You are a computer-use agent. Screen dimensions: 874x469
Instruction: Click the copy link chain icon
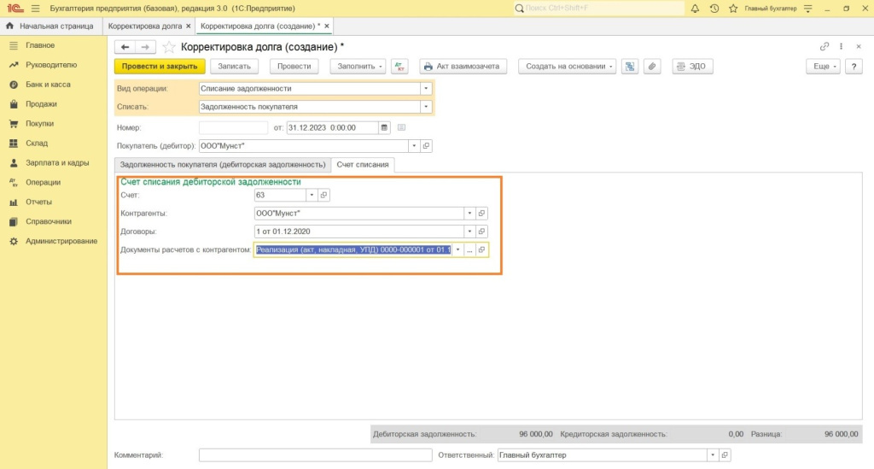point(824,46)
